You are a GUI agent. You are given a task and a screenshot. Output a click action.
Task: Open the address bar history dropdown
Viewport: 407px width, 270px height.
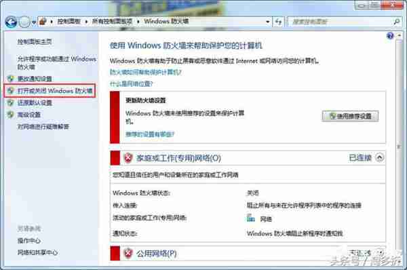[x=268, y=22]
